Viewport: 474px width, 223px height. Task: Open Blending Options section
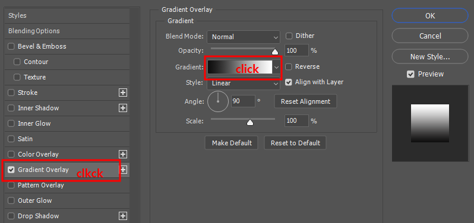coord(67,31)
